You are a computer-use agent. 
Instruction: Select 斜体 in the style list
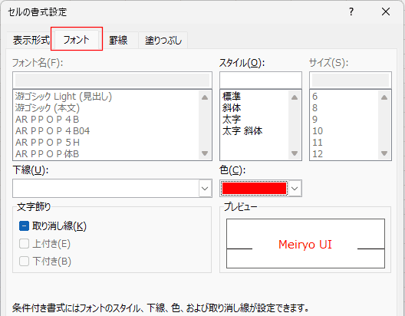(x=232, y=107)
